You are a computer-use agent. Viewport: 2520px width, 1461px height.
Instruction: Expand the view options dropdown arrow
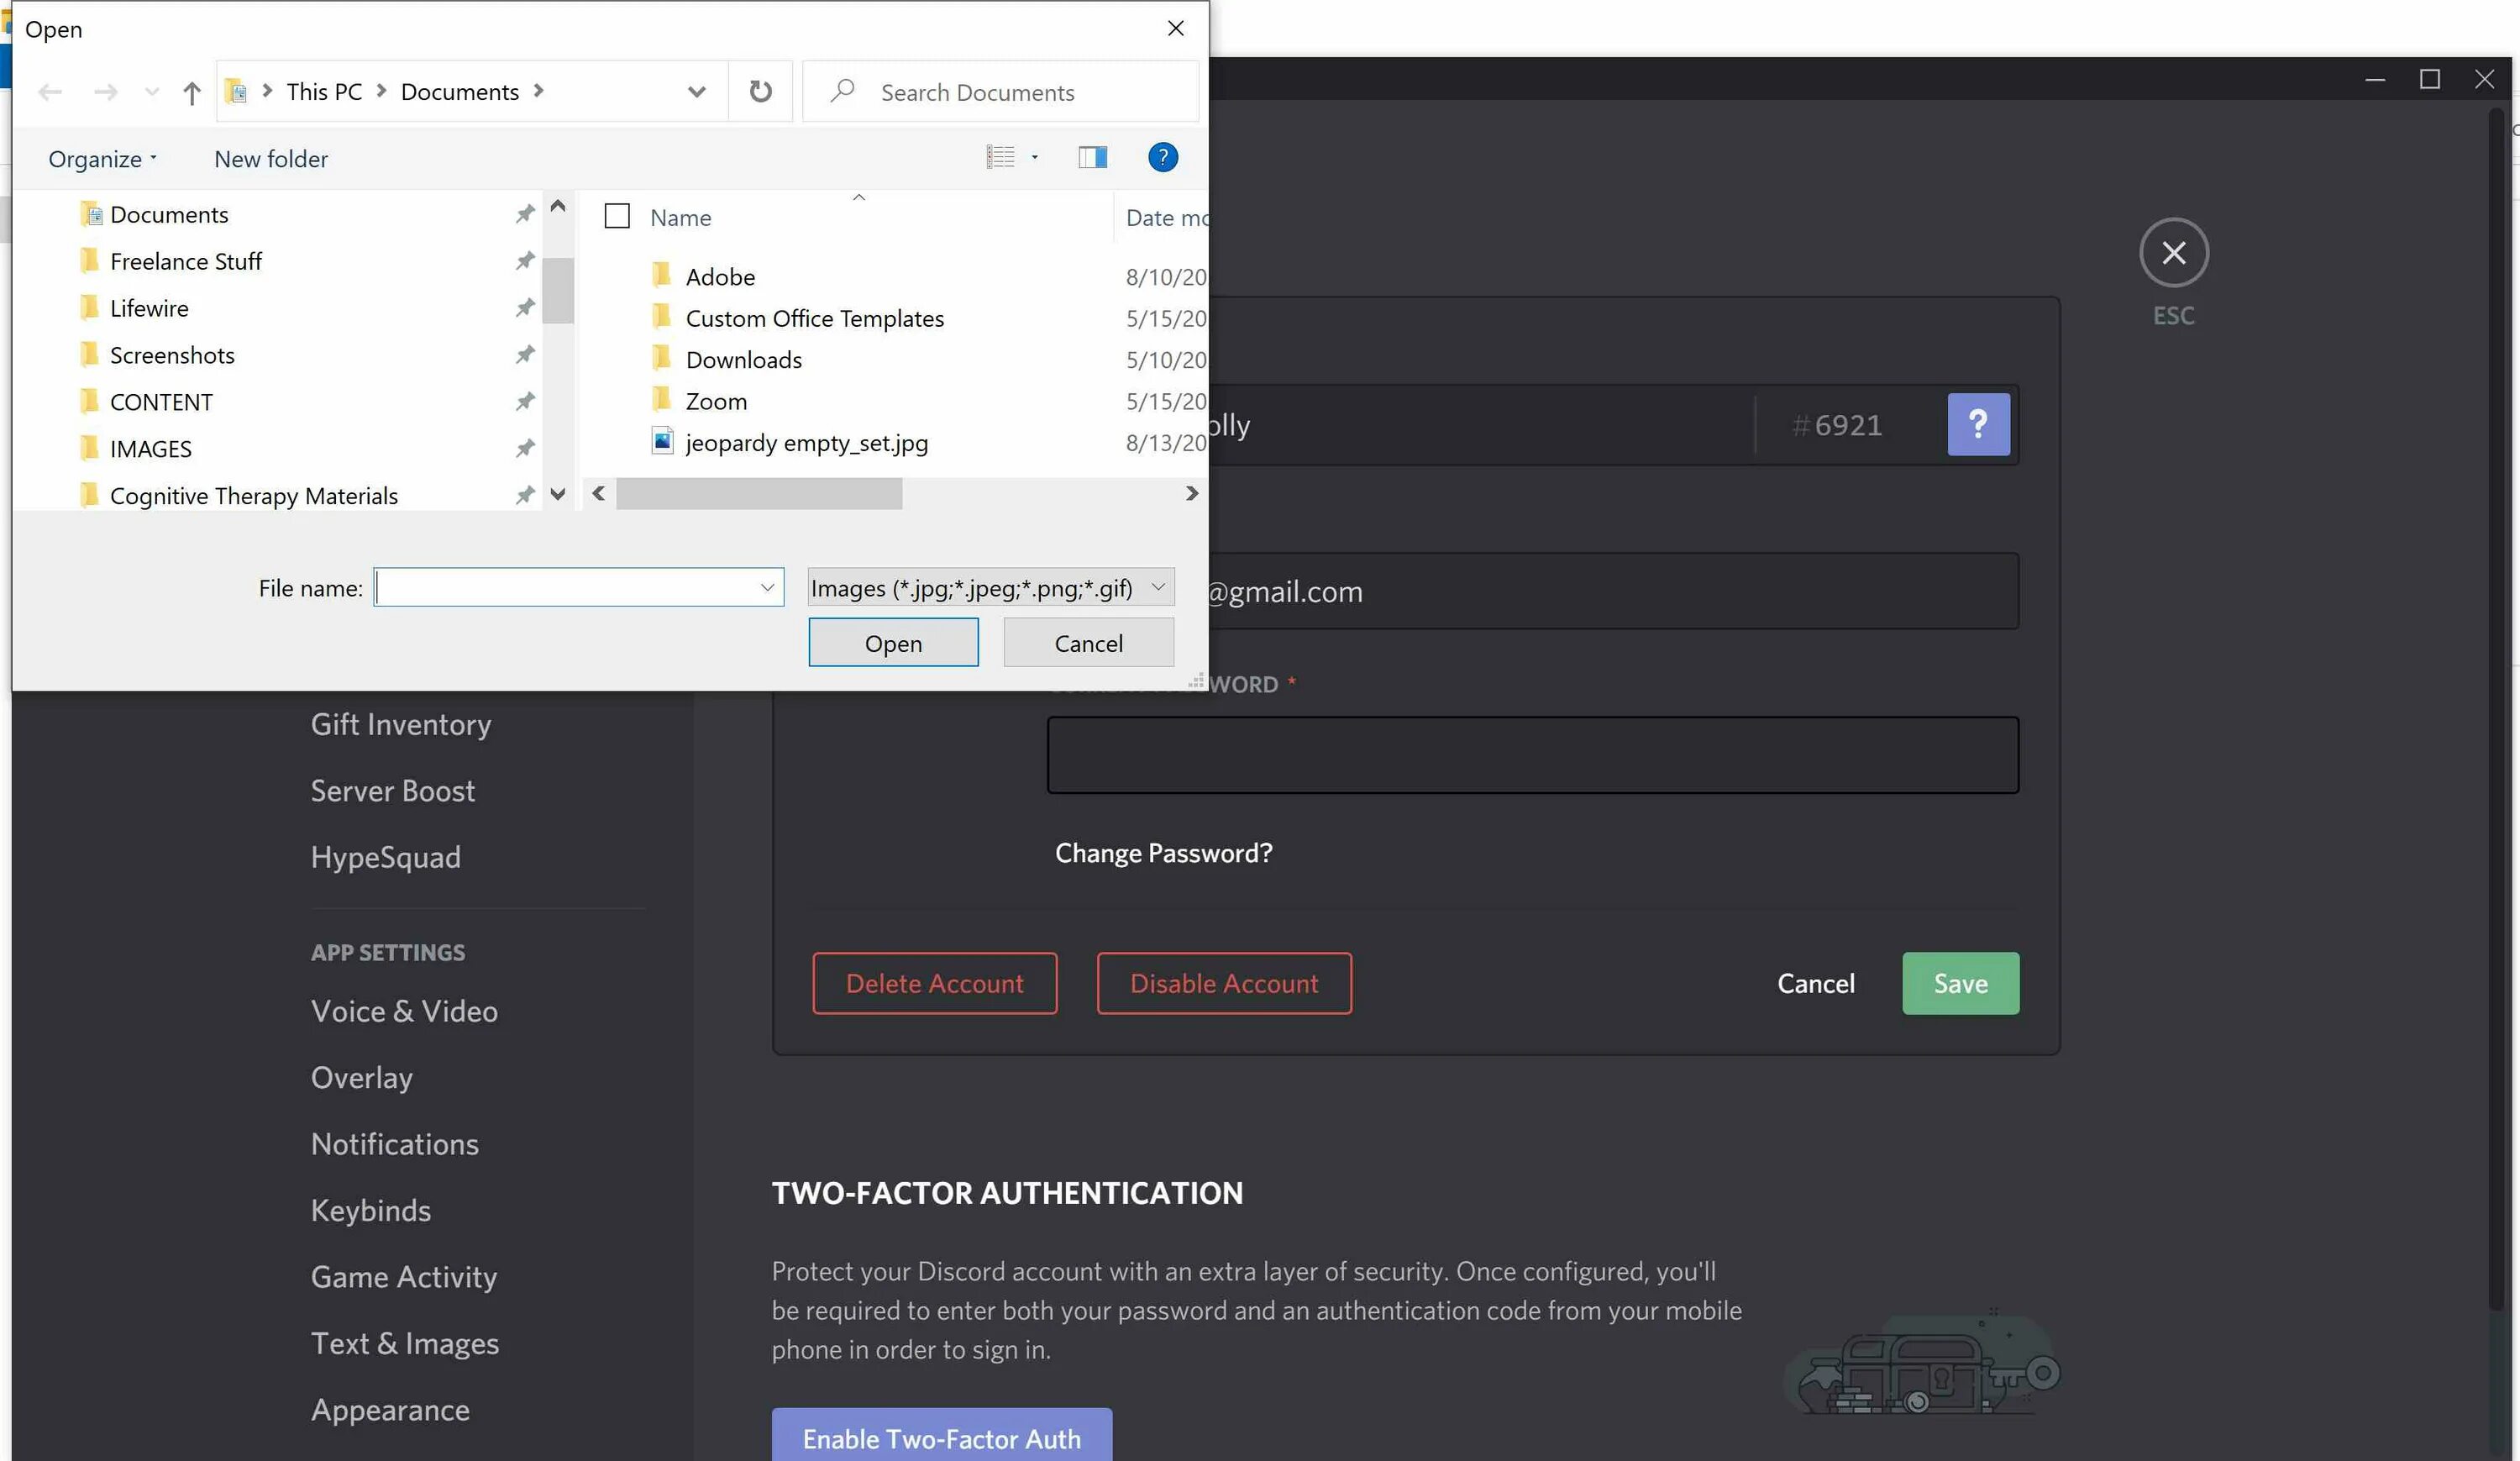coord(1038,158)
